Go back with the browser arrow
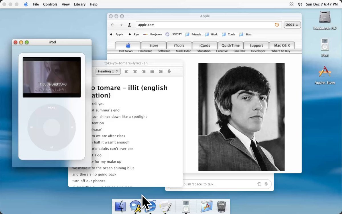This screenshot has width=342, height=214. (x=113, y=25)
